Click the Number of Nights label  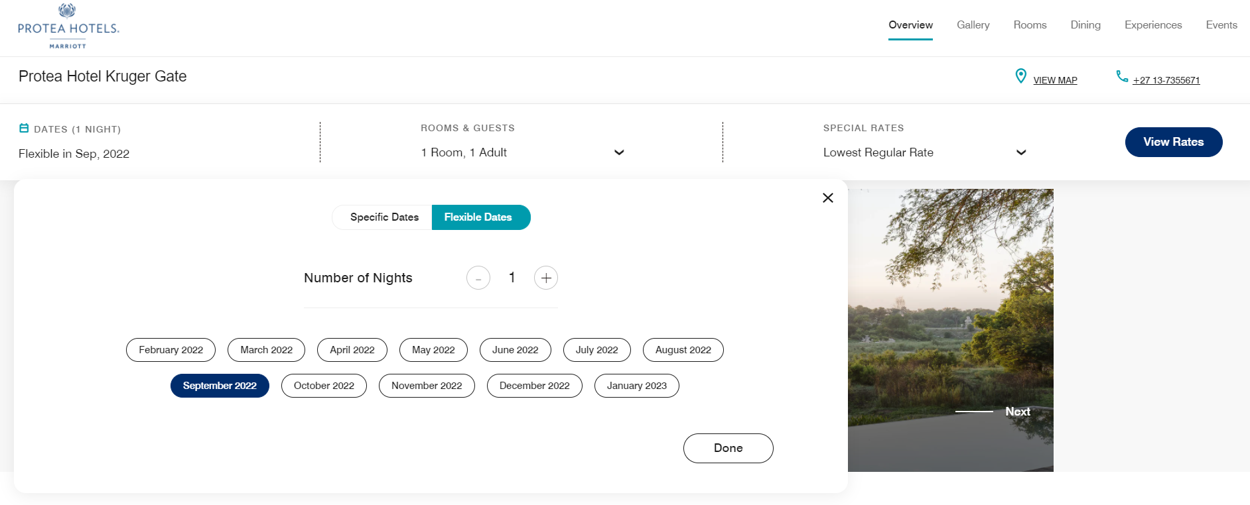[358, 278]
